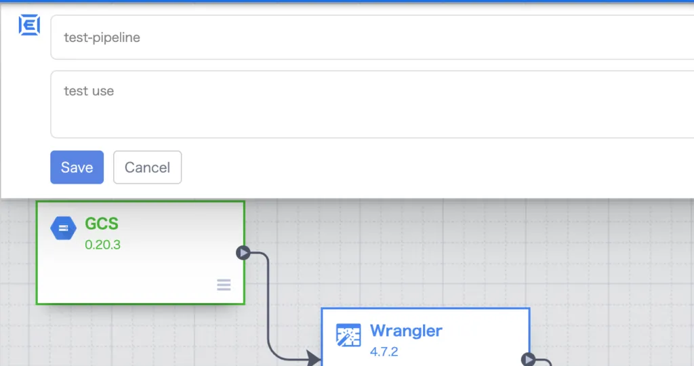The height and width of the screenshot is (366, 694).
Task: Click the GCS hexagon plugin icon
Action: pyautogui.click(x=63, y=228)
